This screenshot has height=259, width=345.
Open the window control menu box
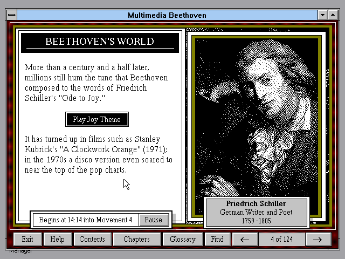(x=12, y=15)
